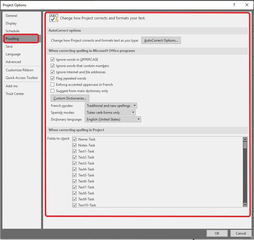This screenshot has height=240, width=254.
Task: Open the Quick Access Toolbar category
Action: [x=22, y=78]
